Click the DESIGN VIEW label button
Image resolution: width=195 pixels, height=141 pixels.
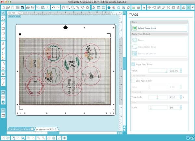tap(14, 16)
